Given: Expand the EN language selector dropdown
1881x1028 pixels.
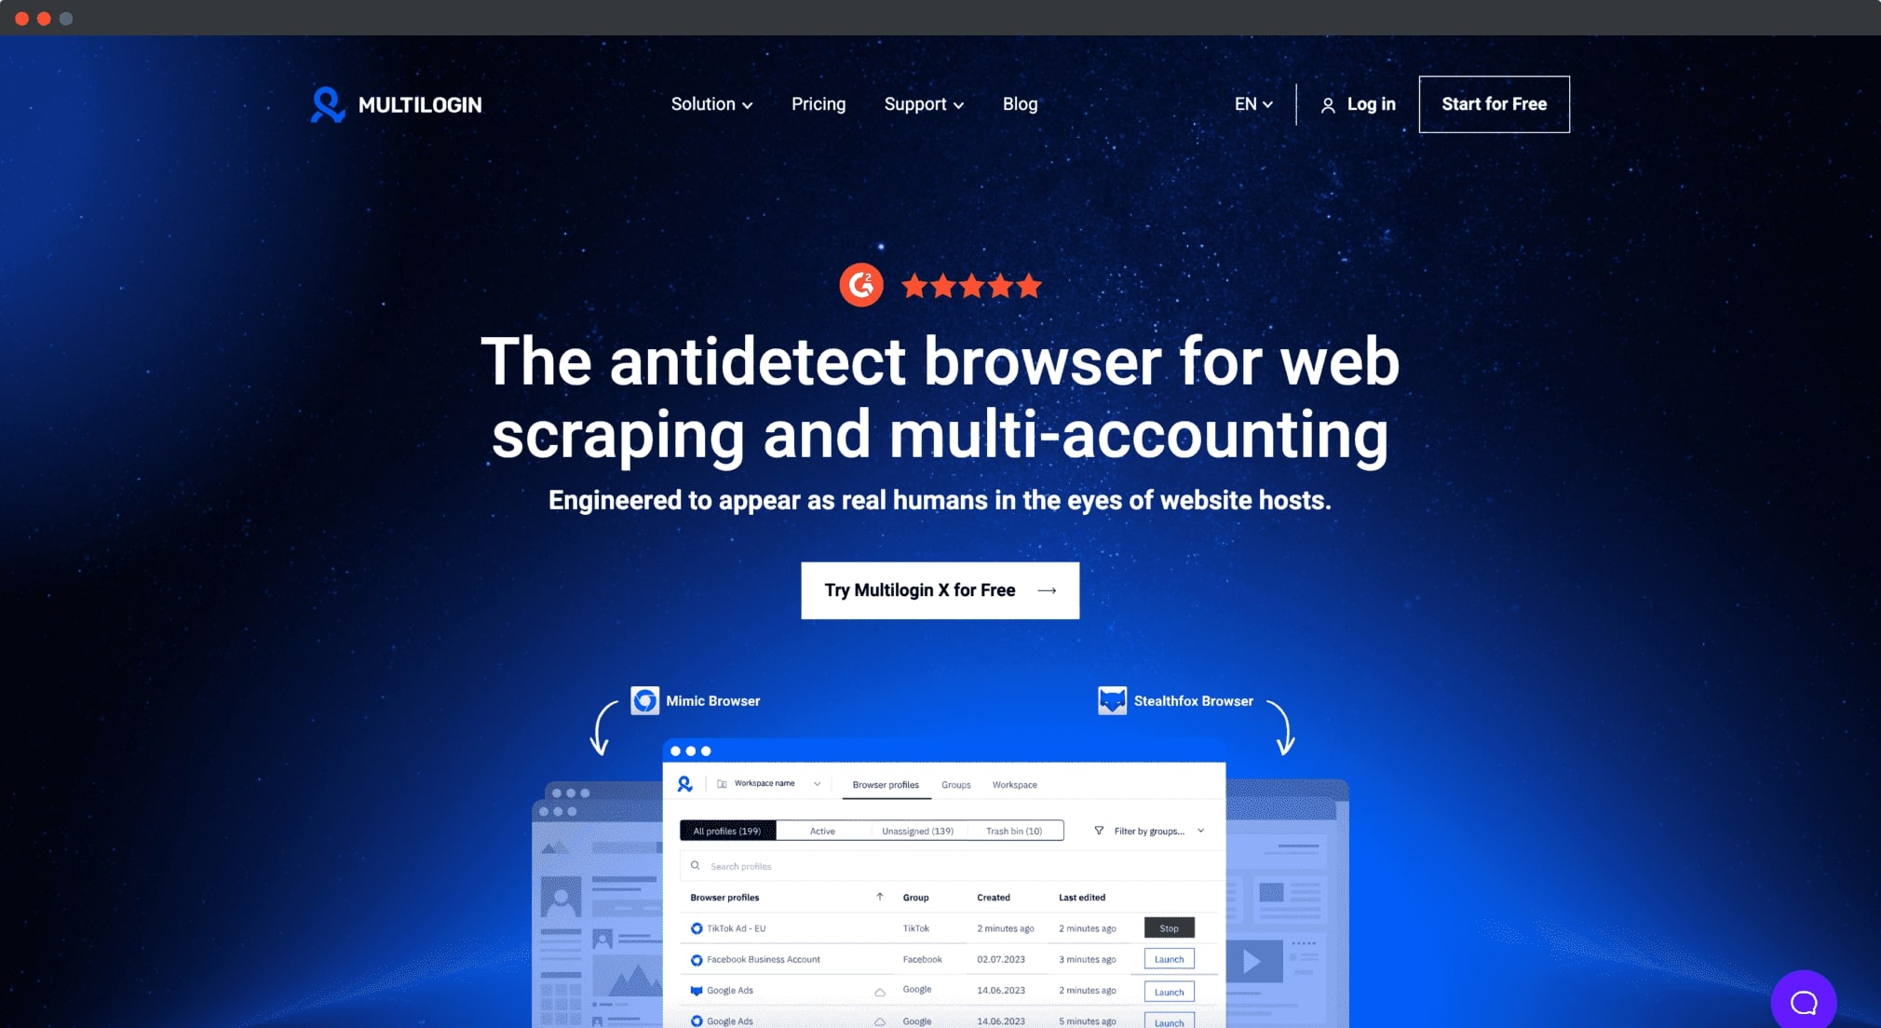Looking at the screenshot, I should (x=1254, y=103).
